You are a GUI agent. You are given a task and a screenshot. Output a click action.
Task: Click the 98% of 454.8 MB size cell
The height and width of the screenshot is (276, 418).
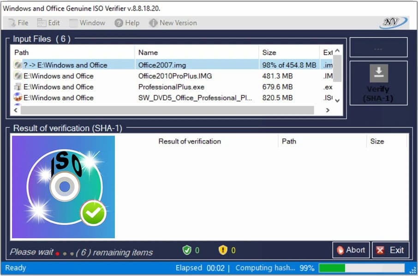point(289,65)
